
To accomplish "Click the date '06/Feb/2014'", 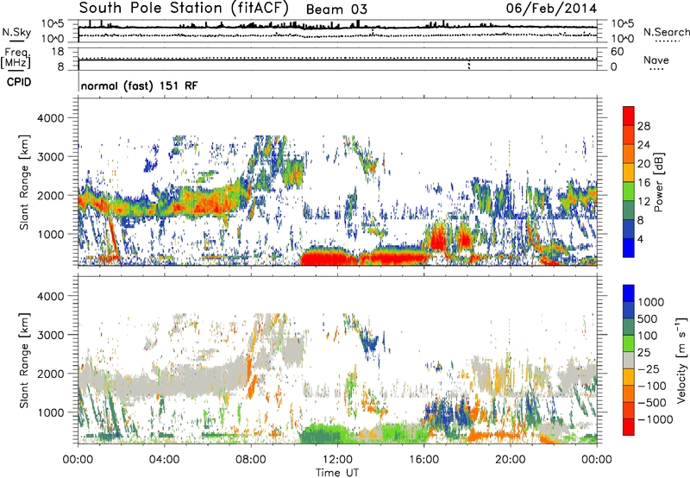I will (x=551, y=9).
